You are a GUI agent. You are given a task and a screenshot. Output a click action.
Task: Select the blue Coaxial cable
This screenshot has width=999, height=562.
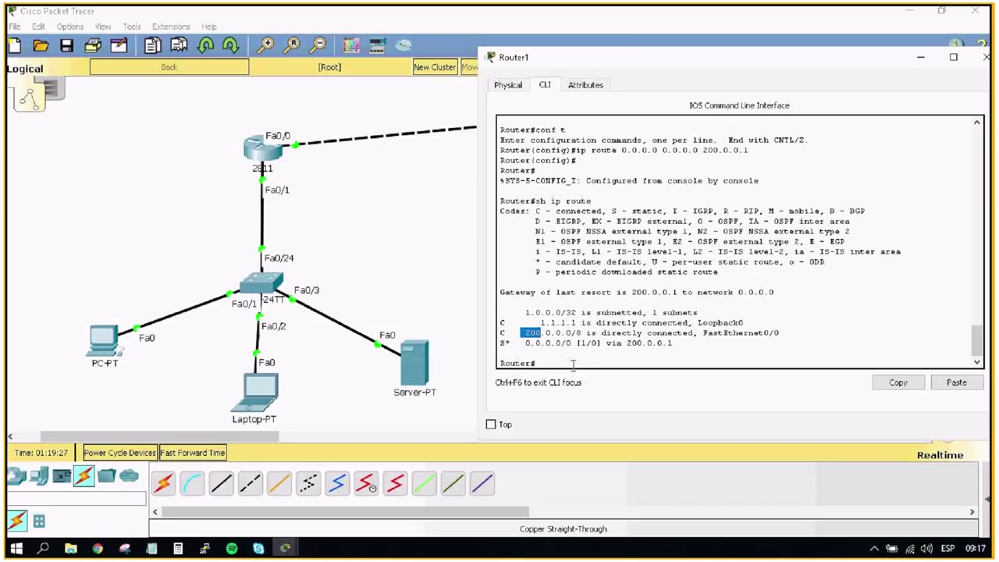pos(337,484)
